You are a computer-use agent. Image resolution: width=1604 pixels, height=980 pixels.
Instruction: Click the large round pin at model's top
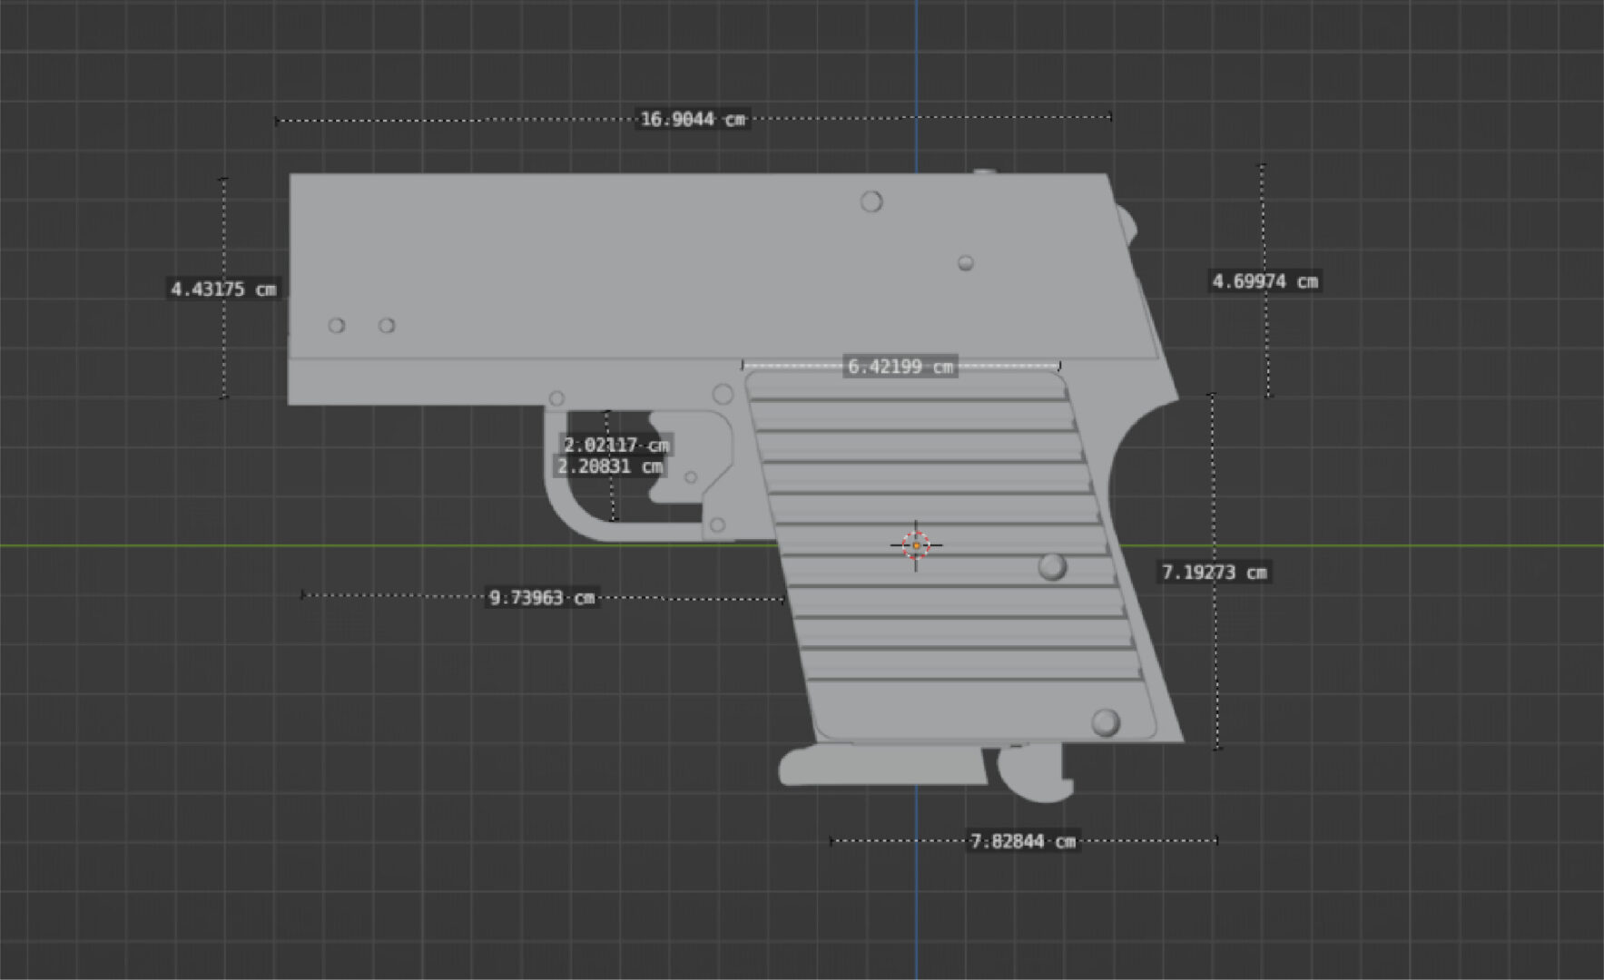click(x=871, y=201)
